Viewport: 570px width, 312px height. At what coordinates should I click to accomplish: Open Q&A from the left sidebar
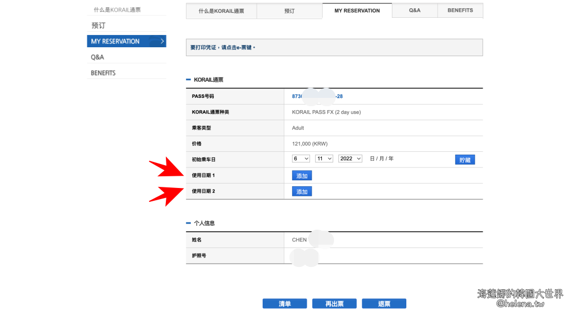point(97,57)
